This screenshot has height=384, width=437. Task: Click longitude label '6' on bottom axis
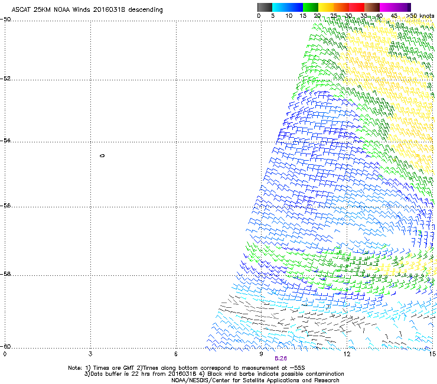click(x=176, y=354)
